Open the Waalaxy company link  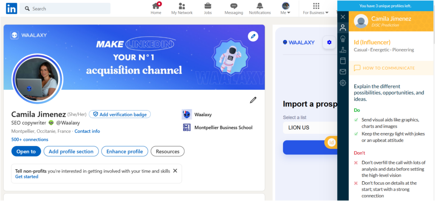[x=203, y=114]
